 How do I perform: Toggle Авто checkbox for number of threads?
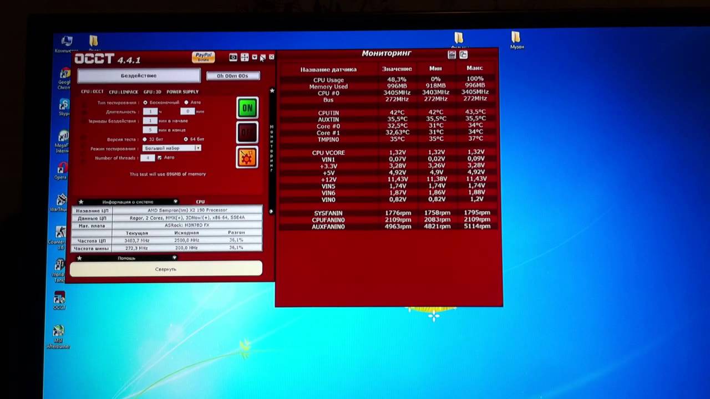tap(160, 158)
